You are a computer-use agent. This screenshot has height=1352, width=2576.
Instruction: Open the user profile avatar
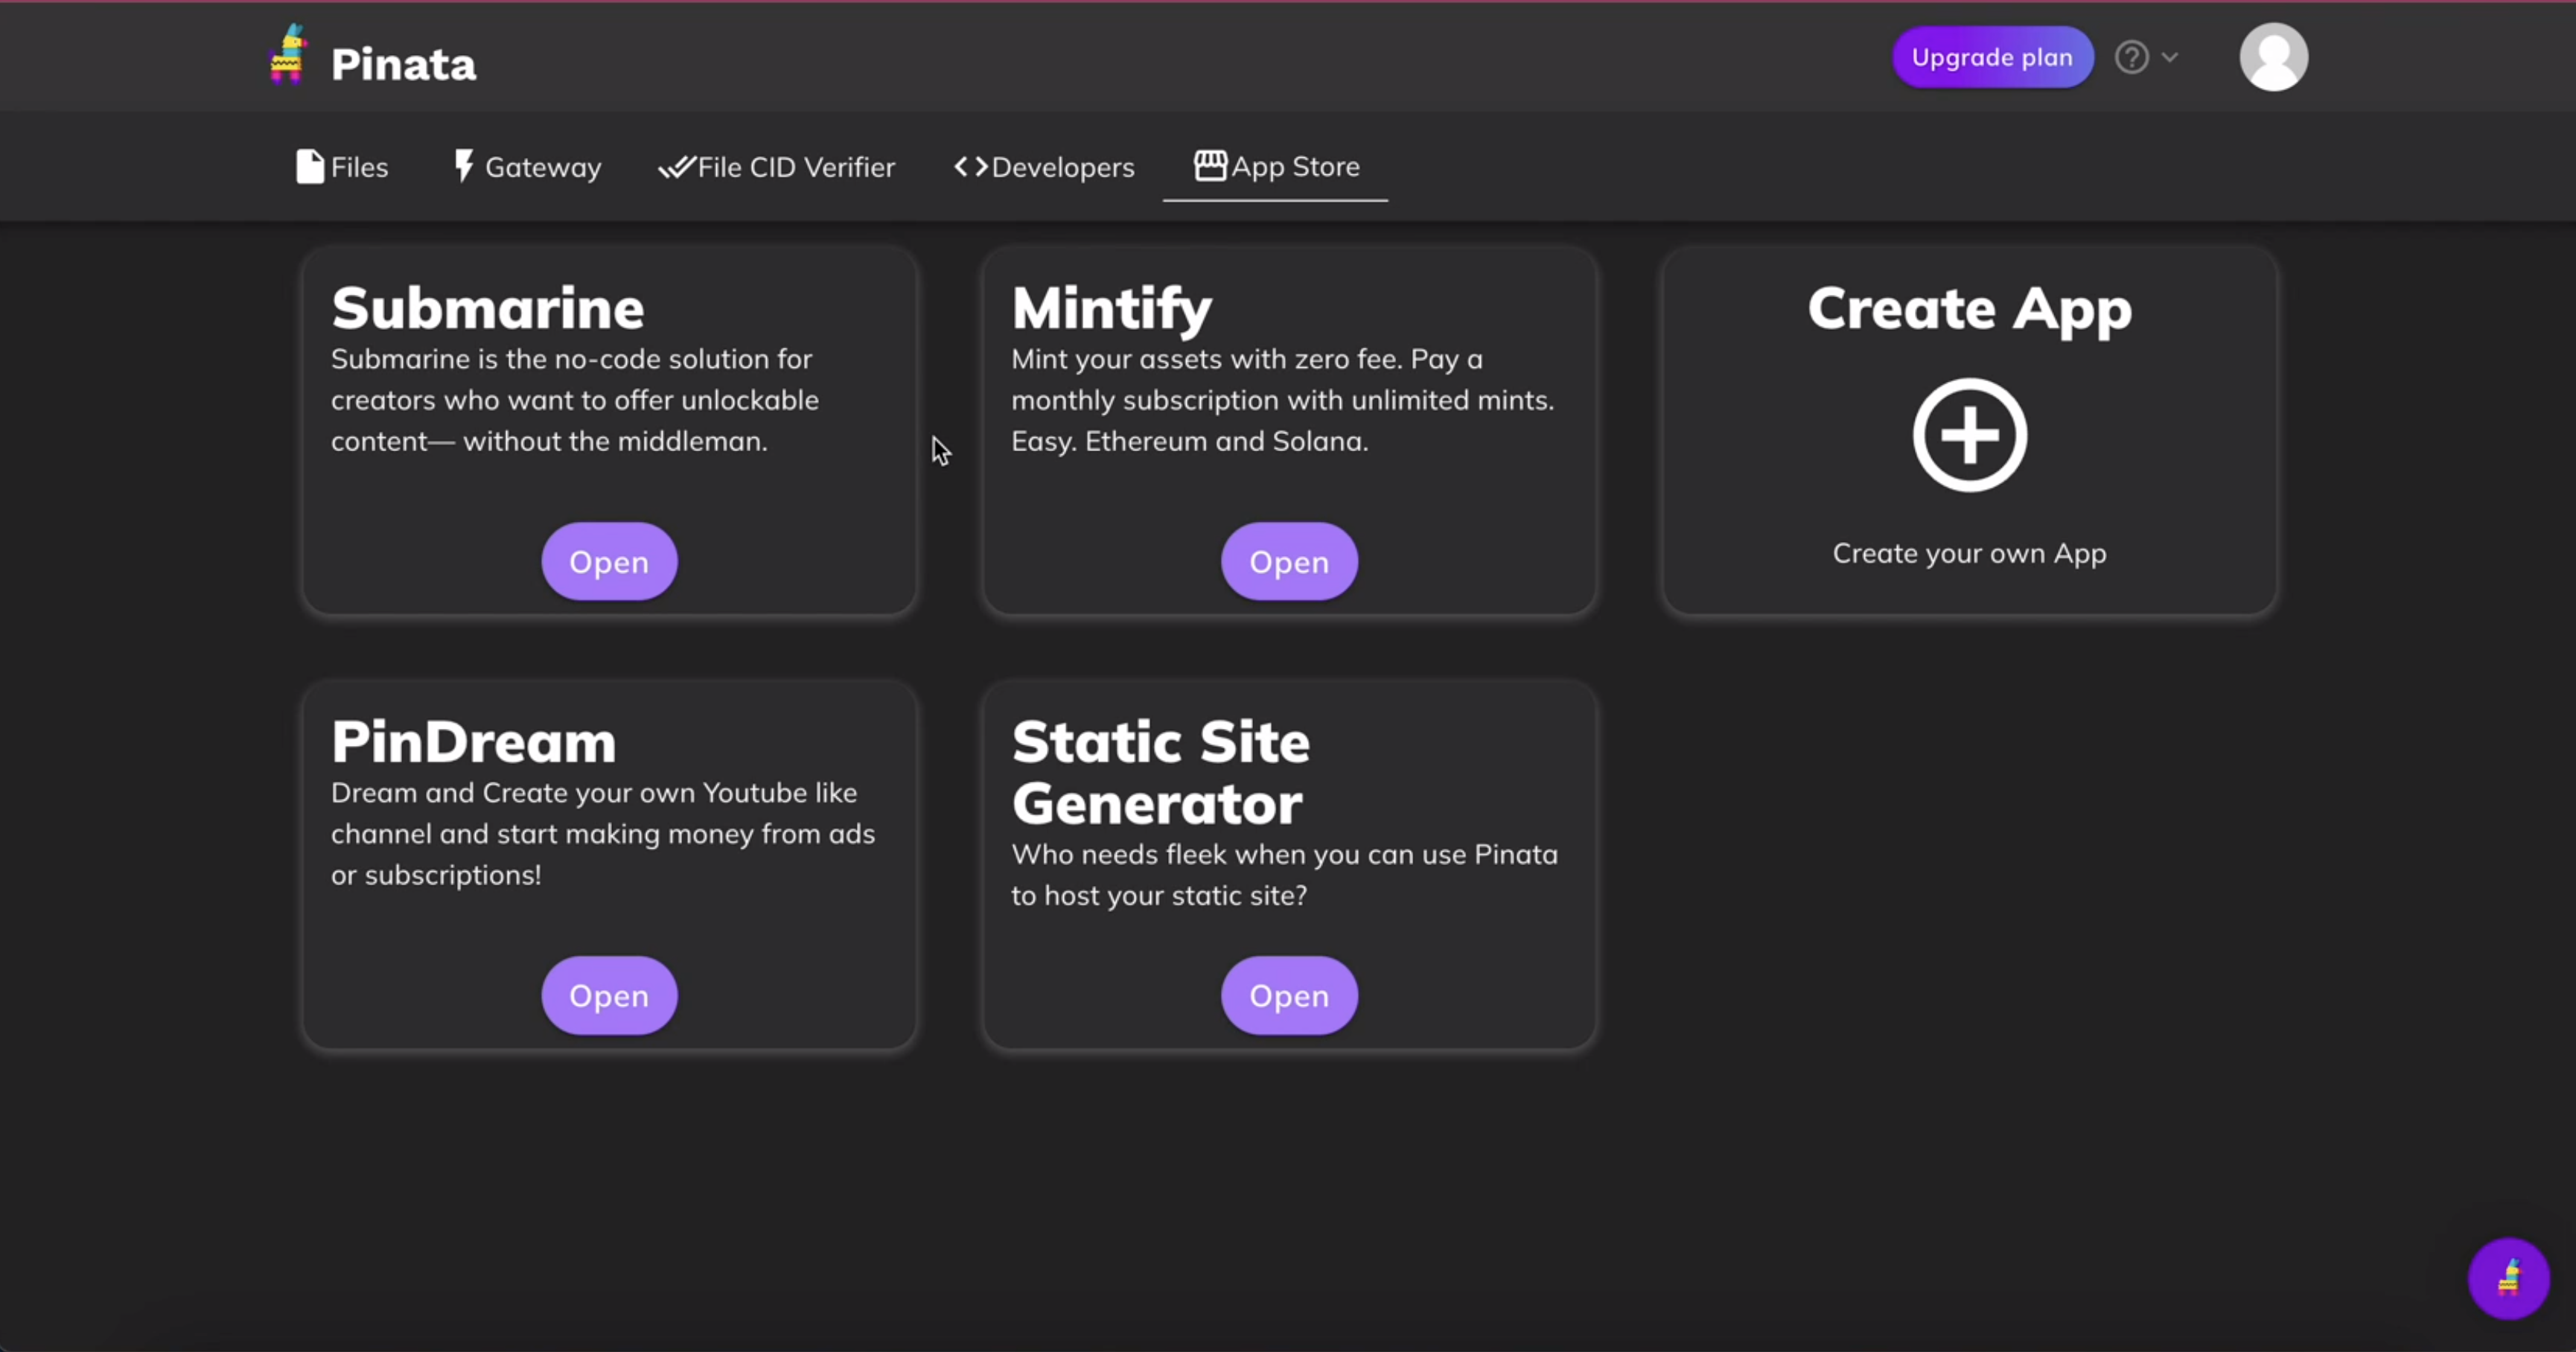click(x=2273, y=57)
